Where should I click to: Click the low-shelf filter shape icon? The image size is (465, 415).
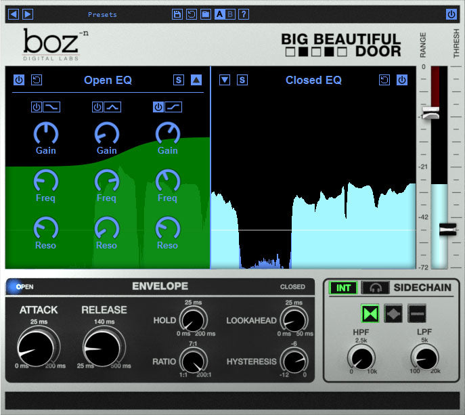(51, 107)
